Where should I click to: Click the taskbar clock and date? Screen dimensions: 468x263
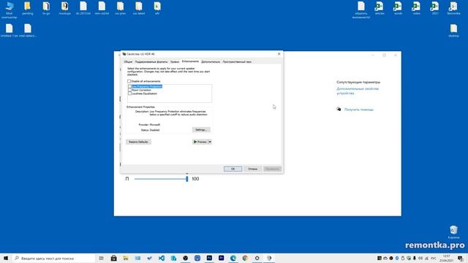coord(447,258)
